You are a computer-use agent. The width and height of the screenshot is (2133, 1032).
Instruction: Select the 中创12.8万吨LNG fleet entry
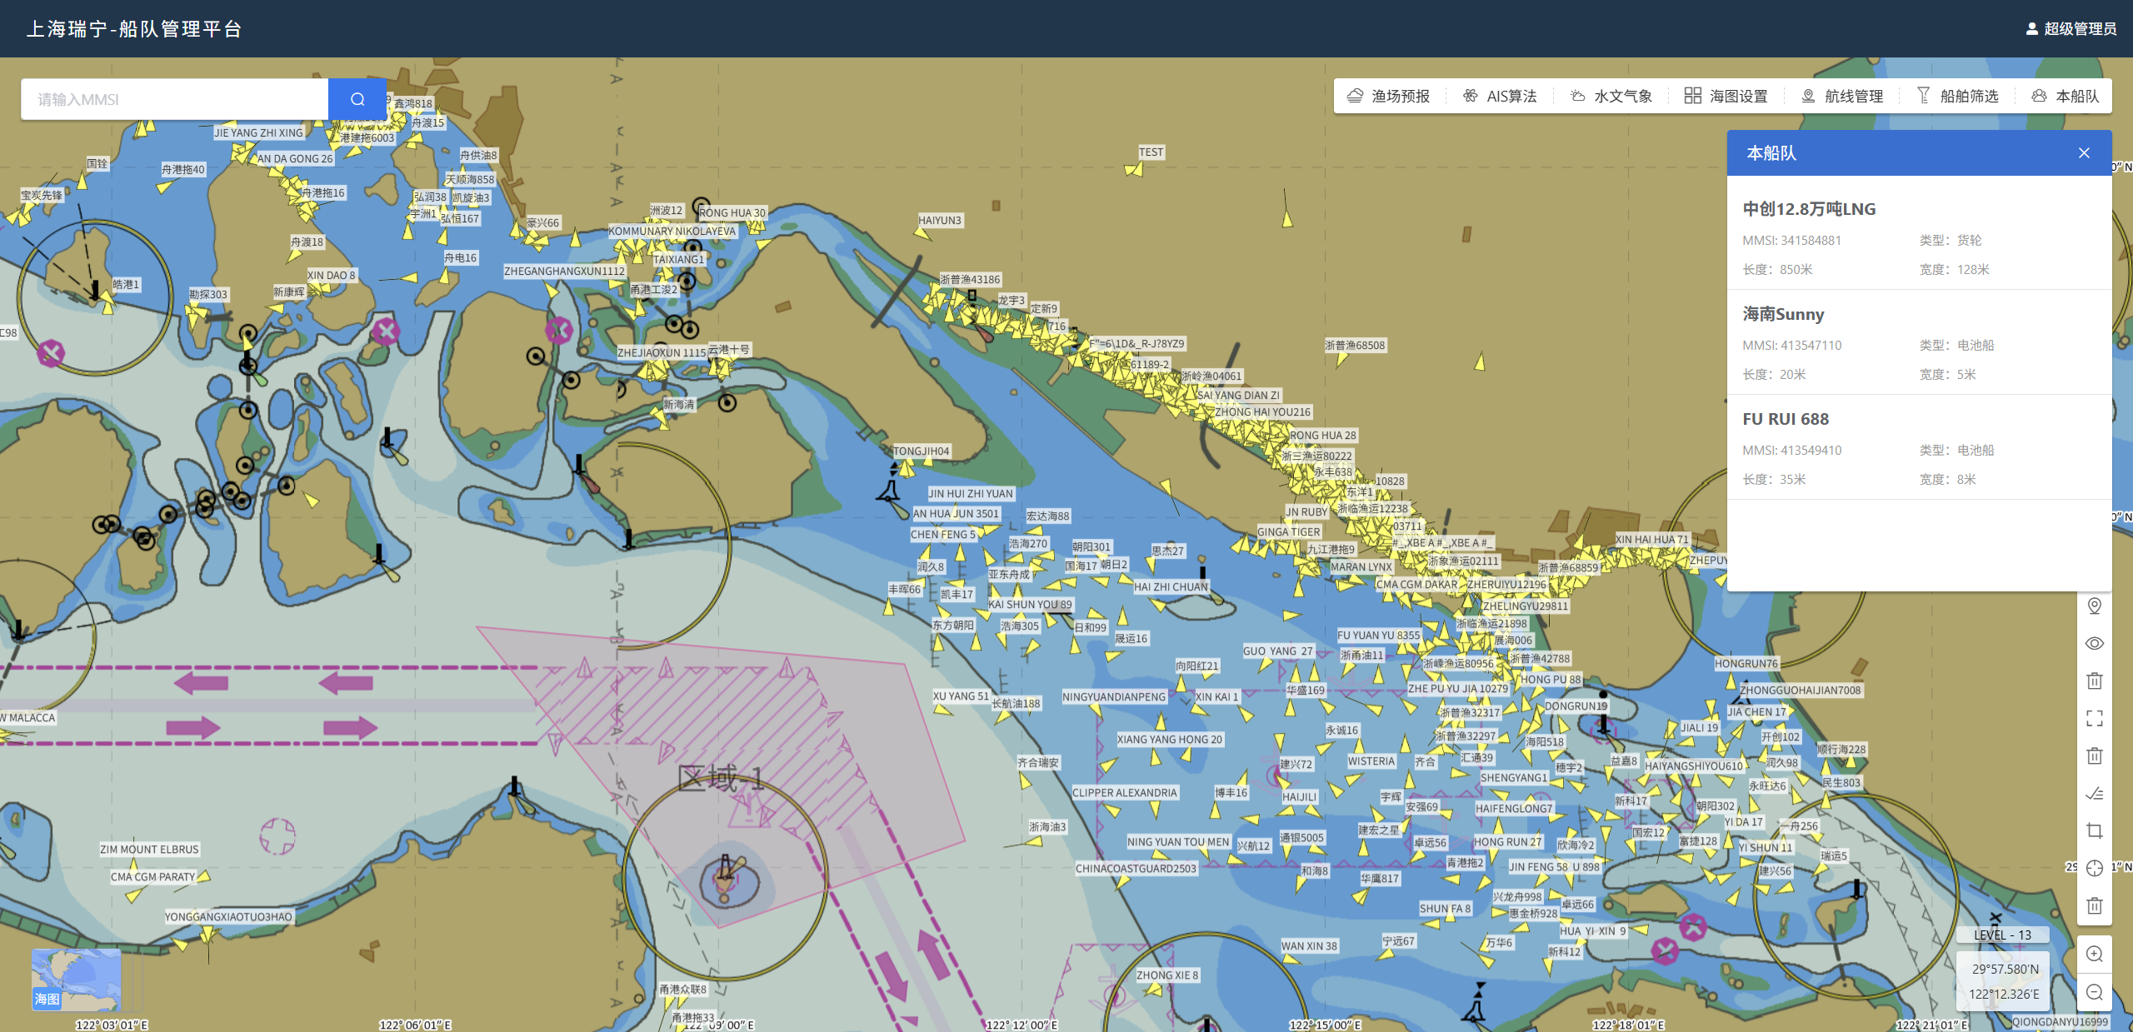tap(1920, 237)
